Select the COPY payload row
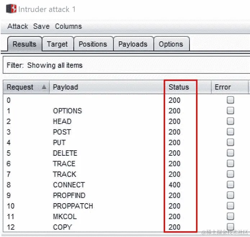This screenshot has height=237, width=250. click(x=126, y=227)
